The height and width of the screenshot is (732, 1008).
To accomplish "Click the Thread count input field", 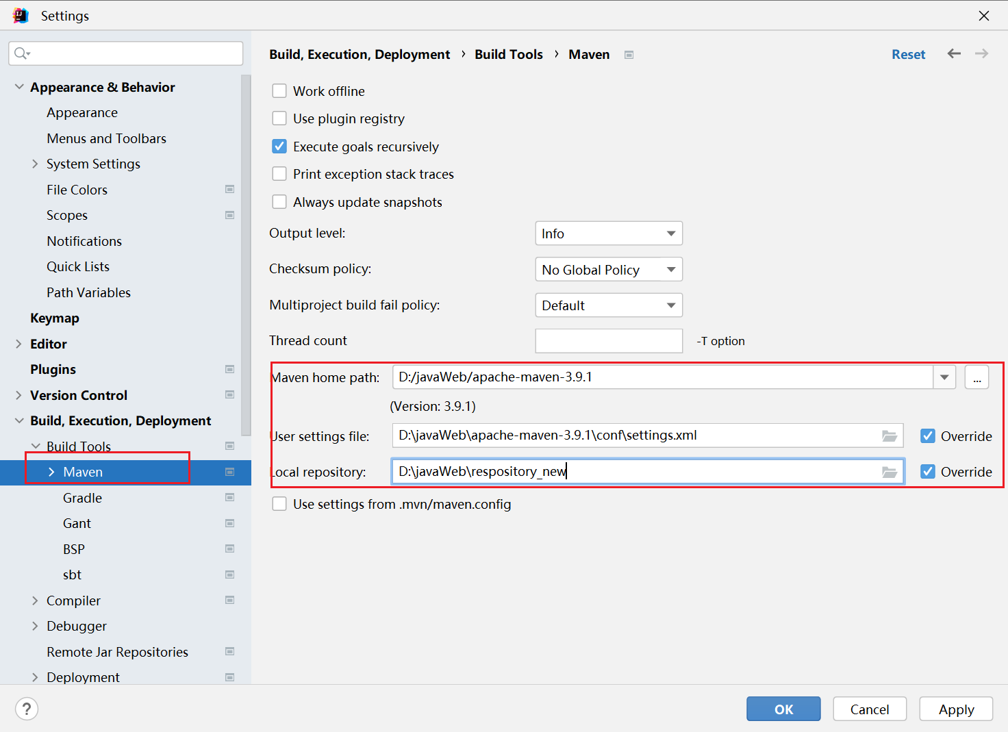I will tap(609, 340).
